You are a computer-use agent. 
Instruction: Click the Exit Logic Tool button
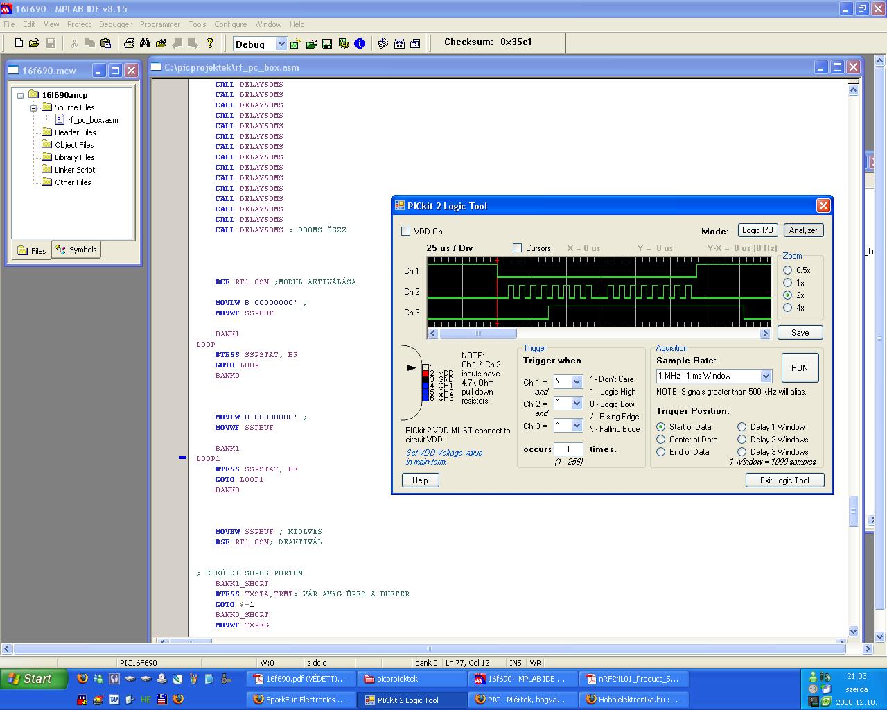784,480
